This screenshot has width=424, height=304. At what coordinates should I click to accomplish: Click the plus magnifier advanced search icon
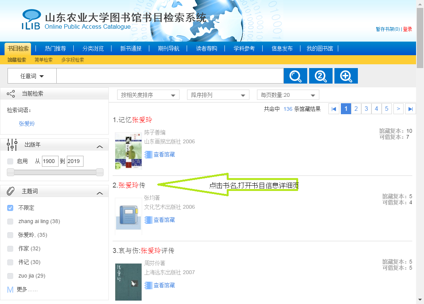[x=346, y=76]
